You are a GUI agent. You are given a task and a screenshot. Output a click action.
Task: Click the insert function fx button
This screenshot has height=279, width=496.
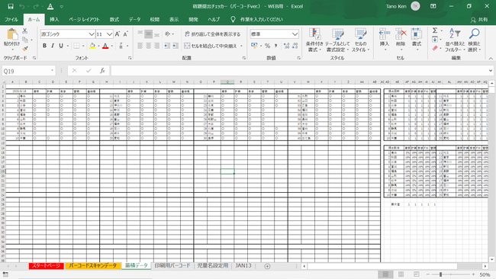pyautogui.click(x=102, y=71)
